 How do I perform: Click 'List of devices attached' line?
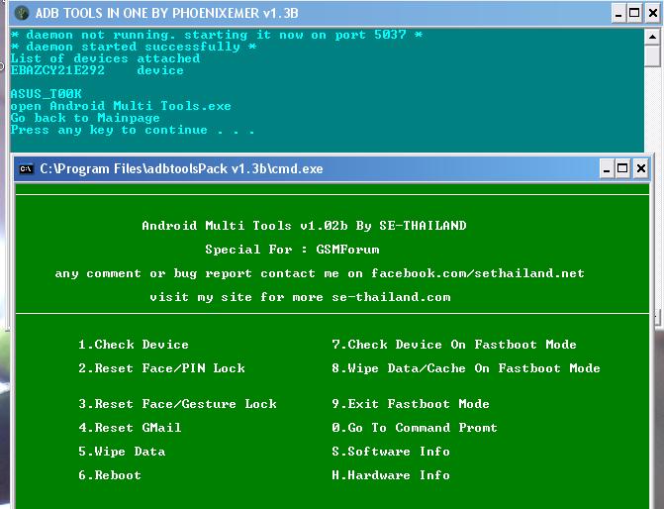click(105, 58)
